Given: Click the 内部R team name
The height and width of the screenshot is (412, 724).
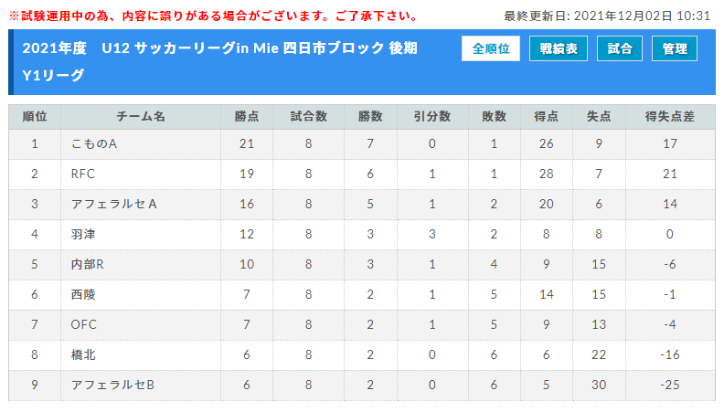Looking at the screenshot, I should point(87,264).
